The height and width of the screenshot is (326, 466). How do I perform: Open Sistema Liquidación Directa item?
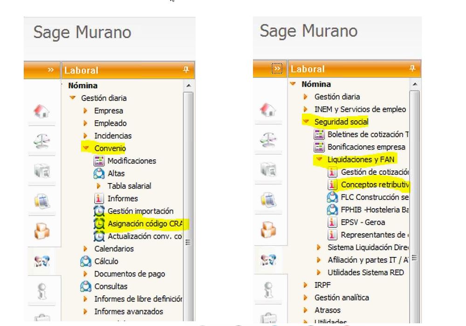tap(368, 247)
